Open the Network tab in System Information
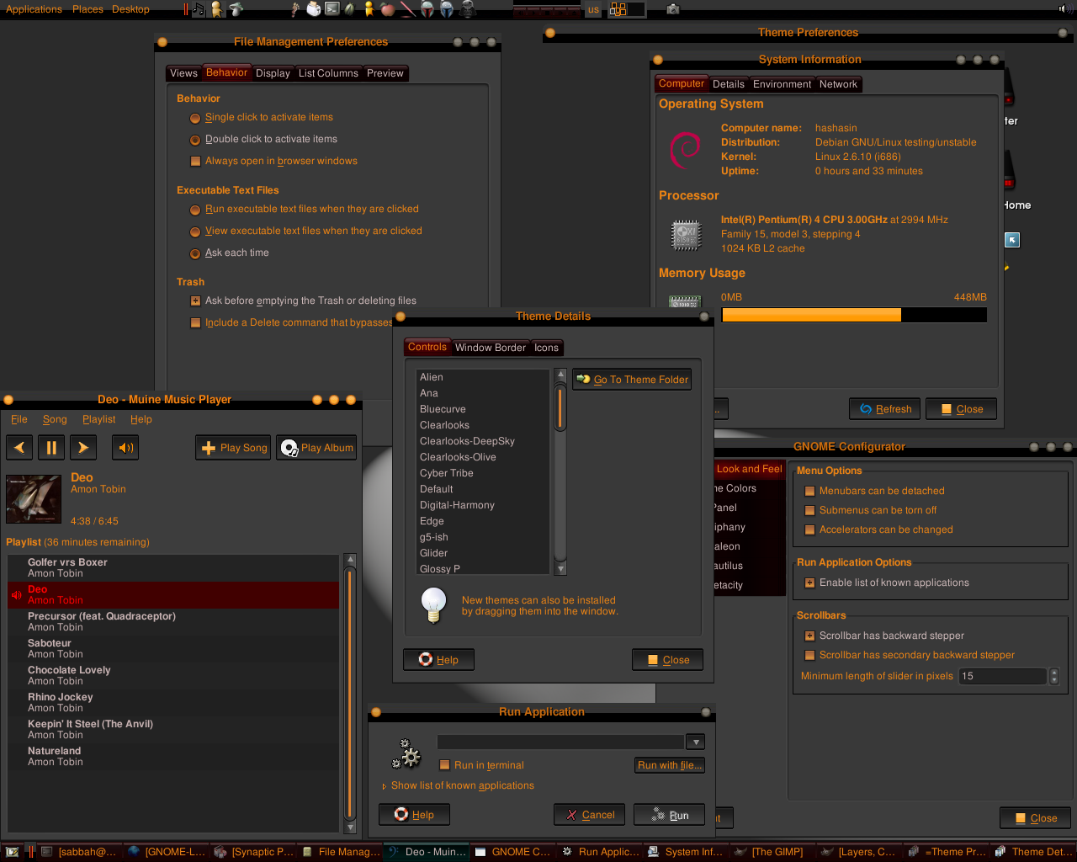The width and height of the screenshot is (1077, 862). pyautogui.click(x=838, y=85)
